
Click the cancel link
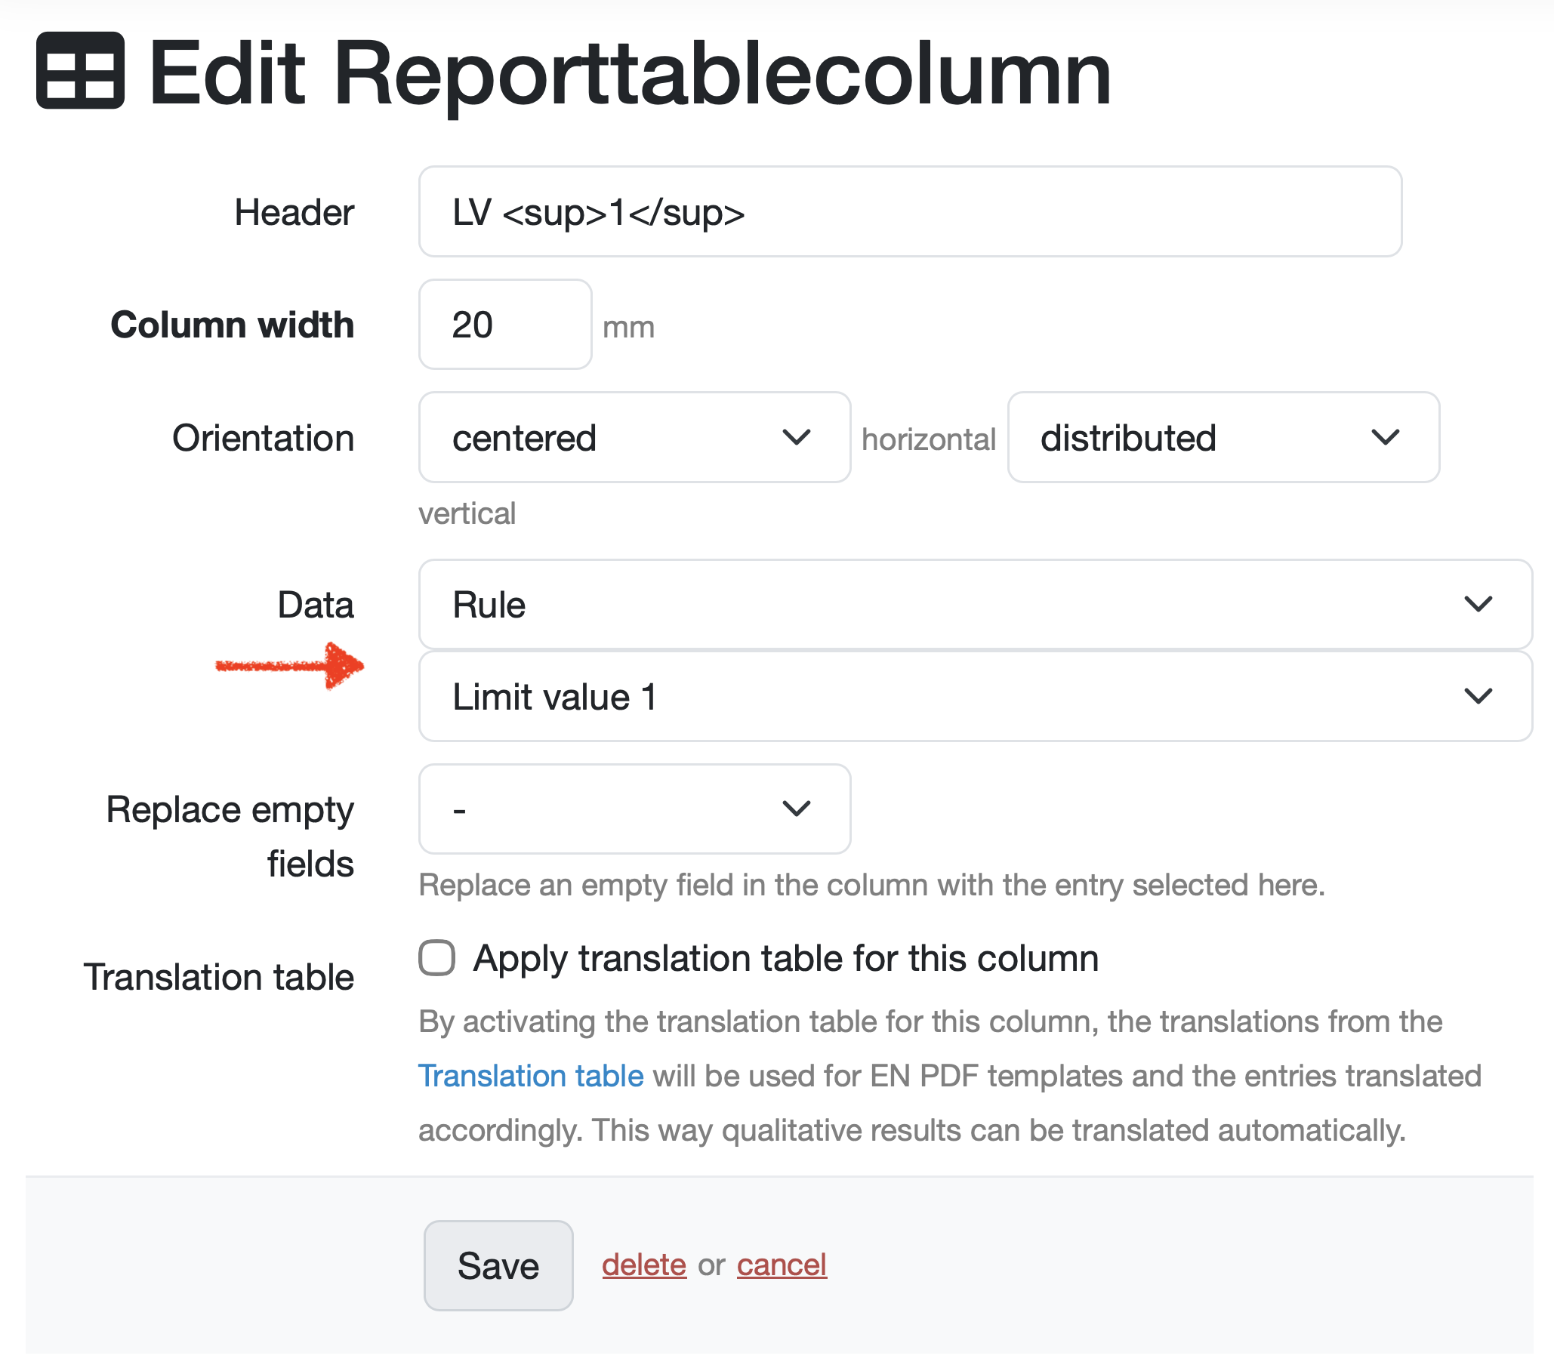tap(781, 1265)
